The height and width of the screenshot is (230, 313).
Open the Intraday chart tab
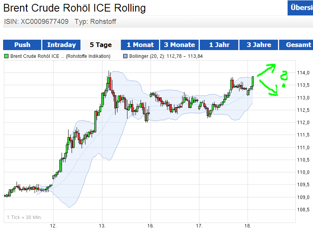point(62,45)
